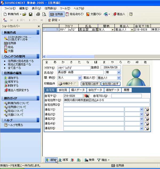Open the ツール(T) menu
The width and height of the screenshot is (160, 169).
coord(65,9)
